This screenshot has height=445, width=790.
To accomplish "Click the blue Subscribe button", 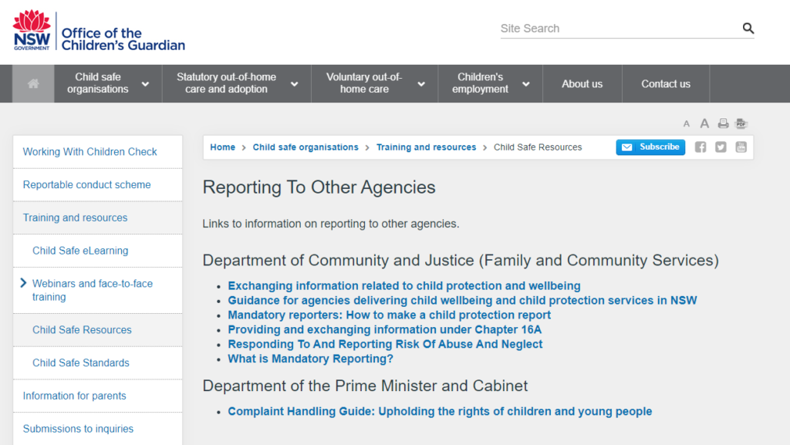I will [x=650, y=147].
